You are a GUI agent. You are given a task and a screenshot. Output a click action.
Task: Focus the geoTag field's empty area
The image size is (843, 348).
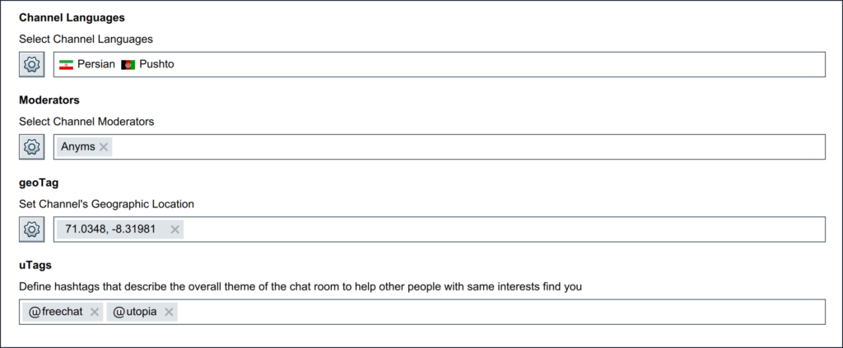coord(502,230)
